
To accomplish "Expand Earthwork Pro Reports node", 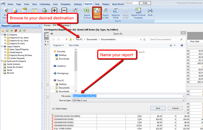I will coord(2,61).
